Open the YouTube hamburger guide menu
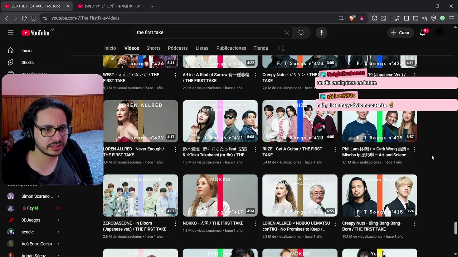Viewport: 458px width, 257px height. [11, 32]
